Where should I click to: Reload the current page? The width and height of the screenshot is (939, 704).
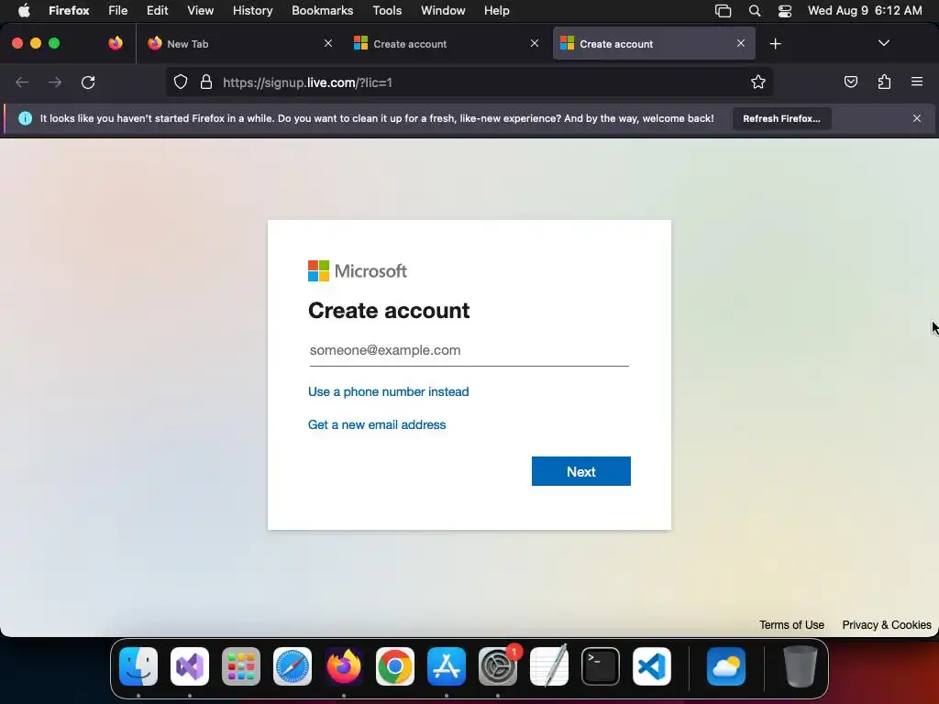tap(88, 82)
